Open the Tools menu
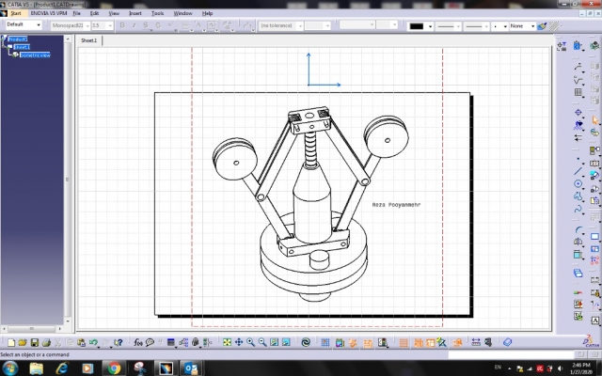Image resolution: width=602 pixels, height=376 pixels. coord(157,13)
